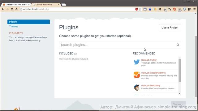Click the page vertical scrollbar thumb
Viewport: 198px width, 111px height.
pos(196,66)
